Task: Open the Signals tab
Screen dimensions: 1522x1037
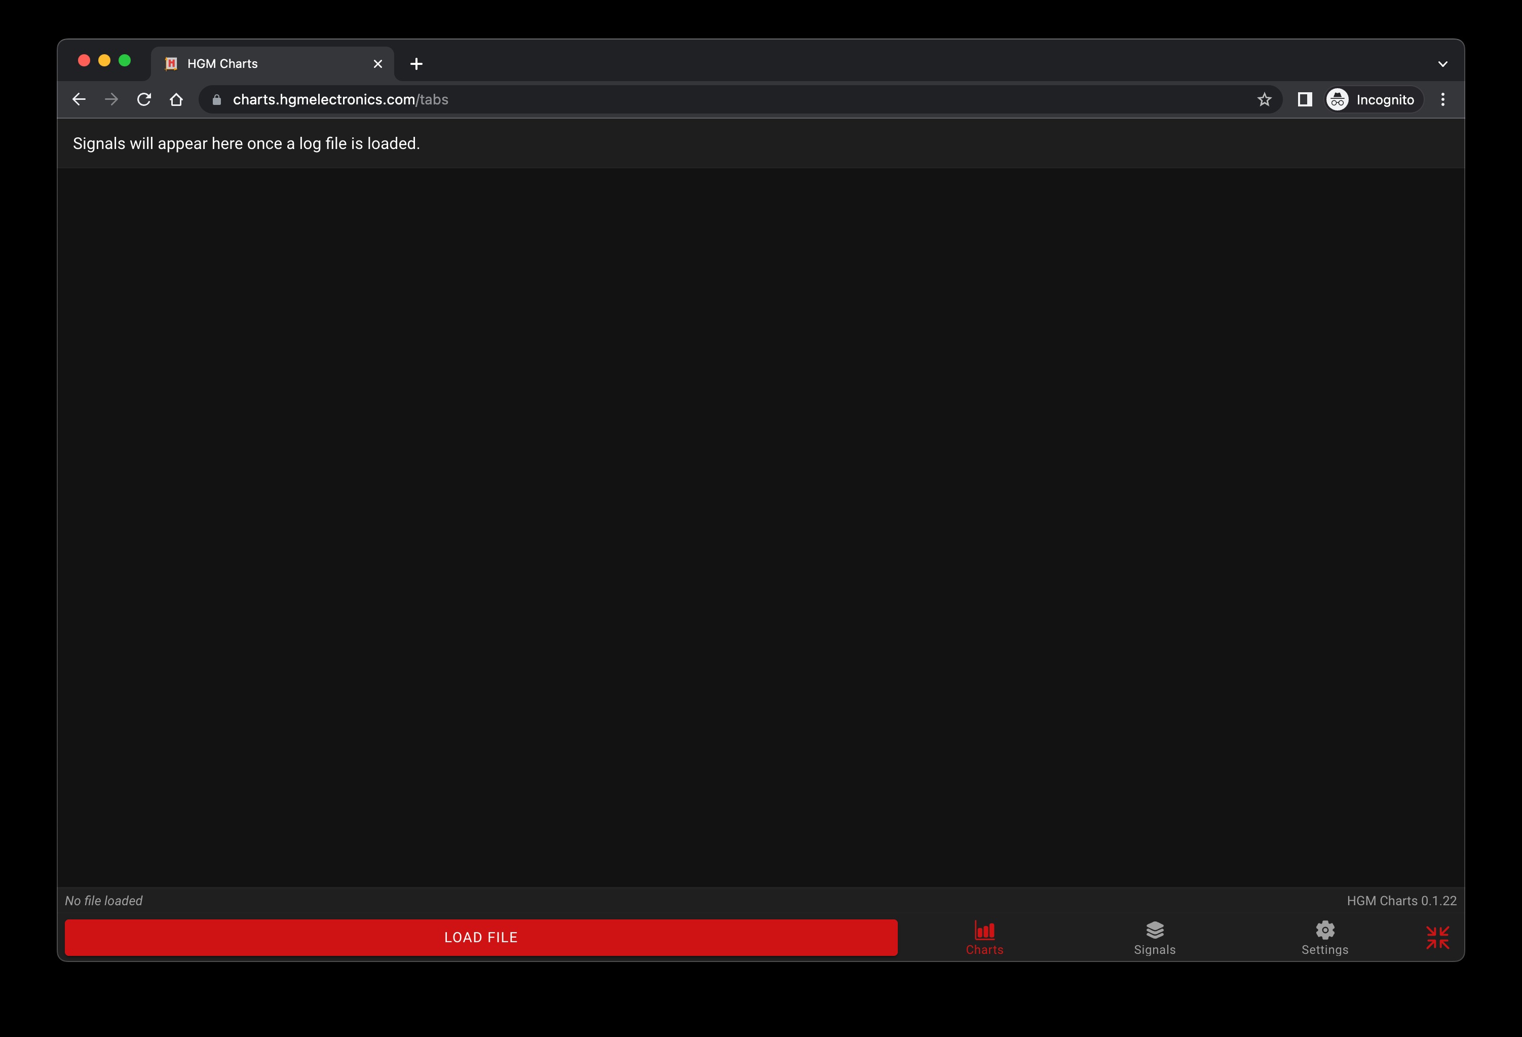Action: click(1155, 938)
